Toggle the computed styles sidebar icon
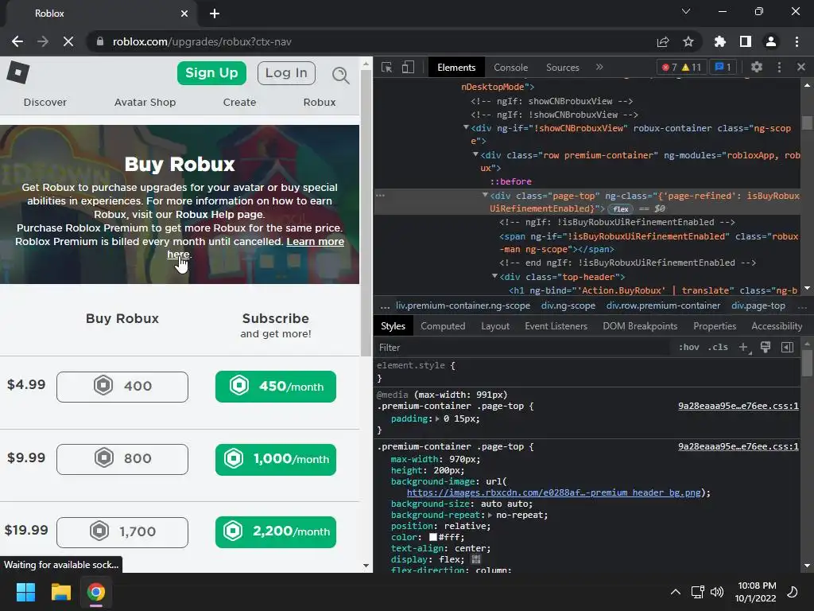Image resolution: width=814 pixels, height=611 pixels. coord(788,347)
